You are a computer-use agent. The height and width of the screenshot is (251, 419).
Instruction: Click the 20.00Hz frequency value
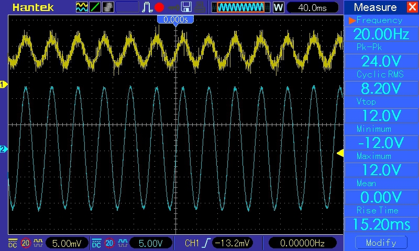[381, 34]
